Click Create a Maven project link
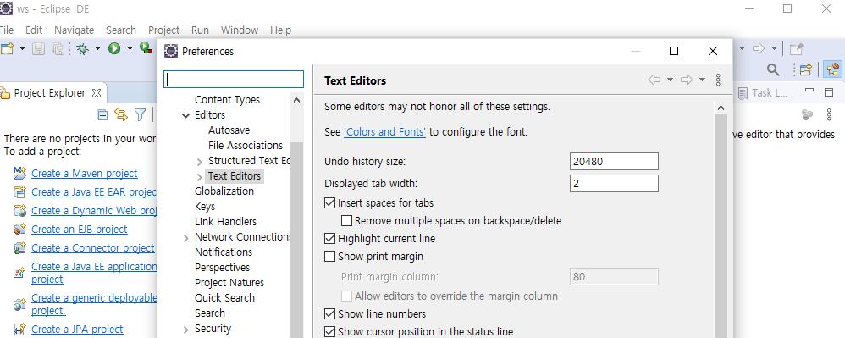Image resolution: width=845 pixels, height=338 pixels. tap(85, 174)
